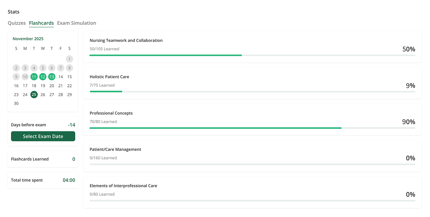Click the Flashcards Learned stat card

click(x=43, y=159)
